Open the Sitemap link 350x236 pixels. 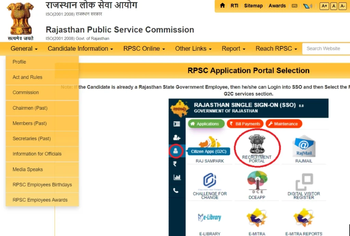[x=253, y=6]
